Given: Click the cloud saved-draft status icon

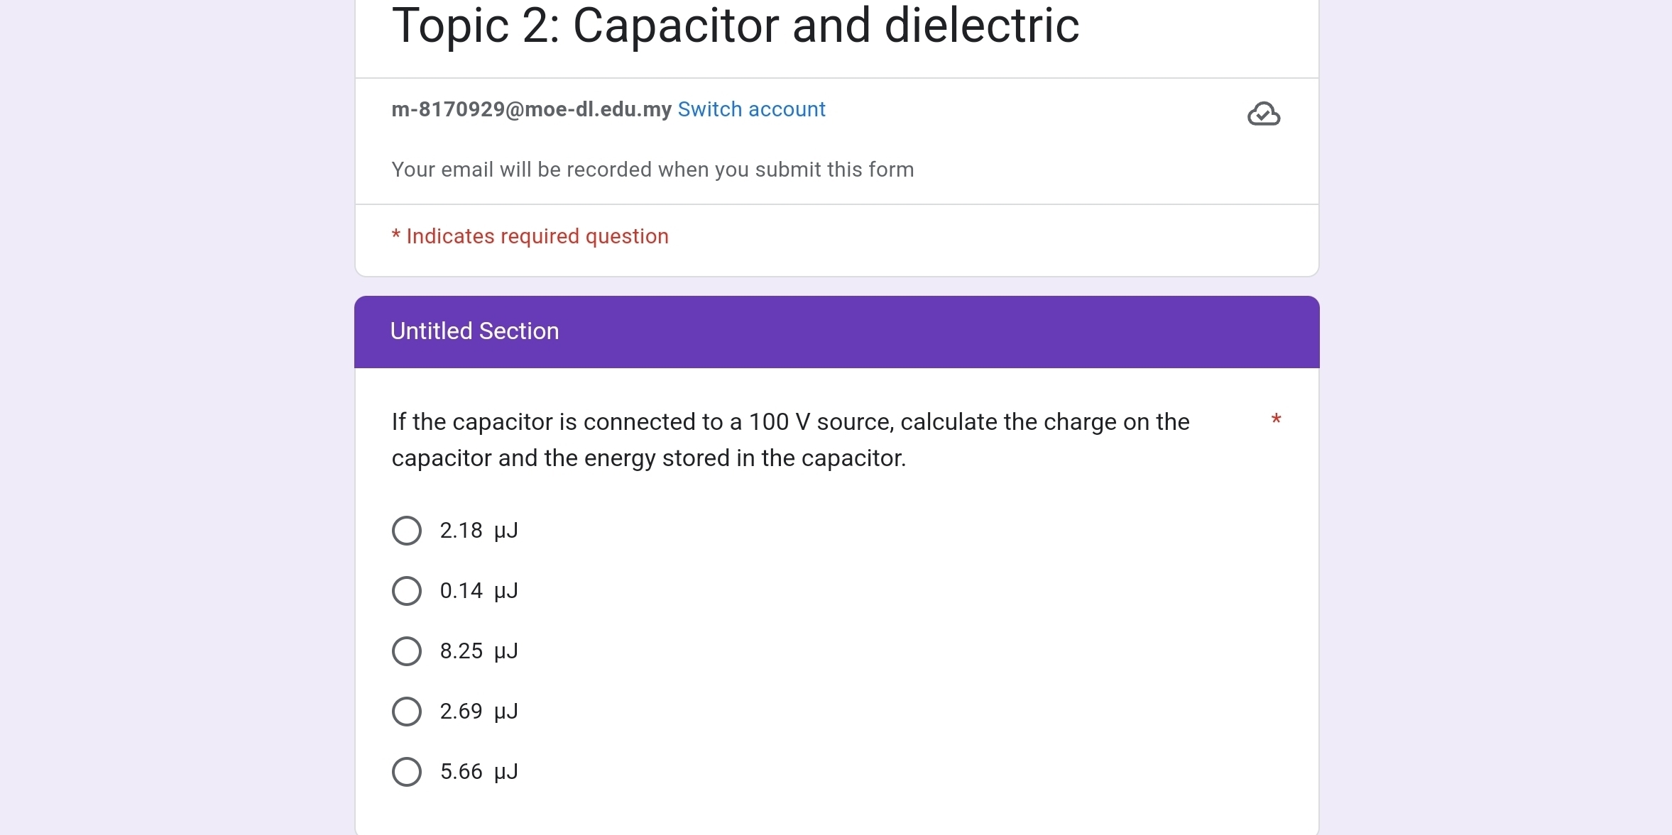Looking at the screenshot, I should [1263, 114].
